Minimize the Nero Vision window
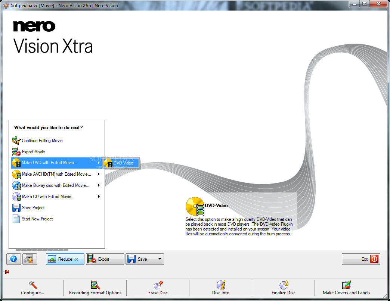Image resolution: width=390 pixels, height=301 pixels. (x=355, y=4)
